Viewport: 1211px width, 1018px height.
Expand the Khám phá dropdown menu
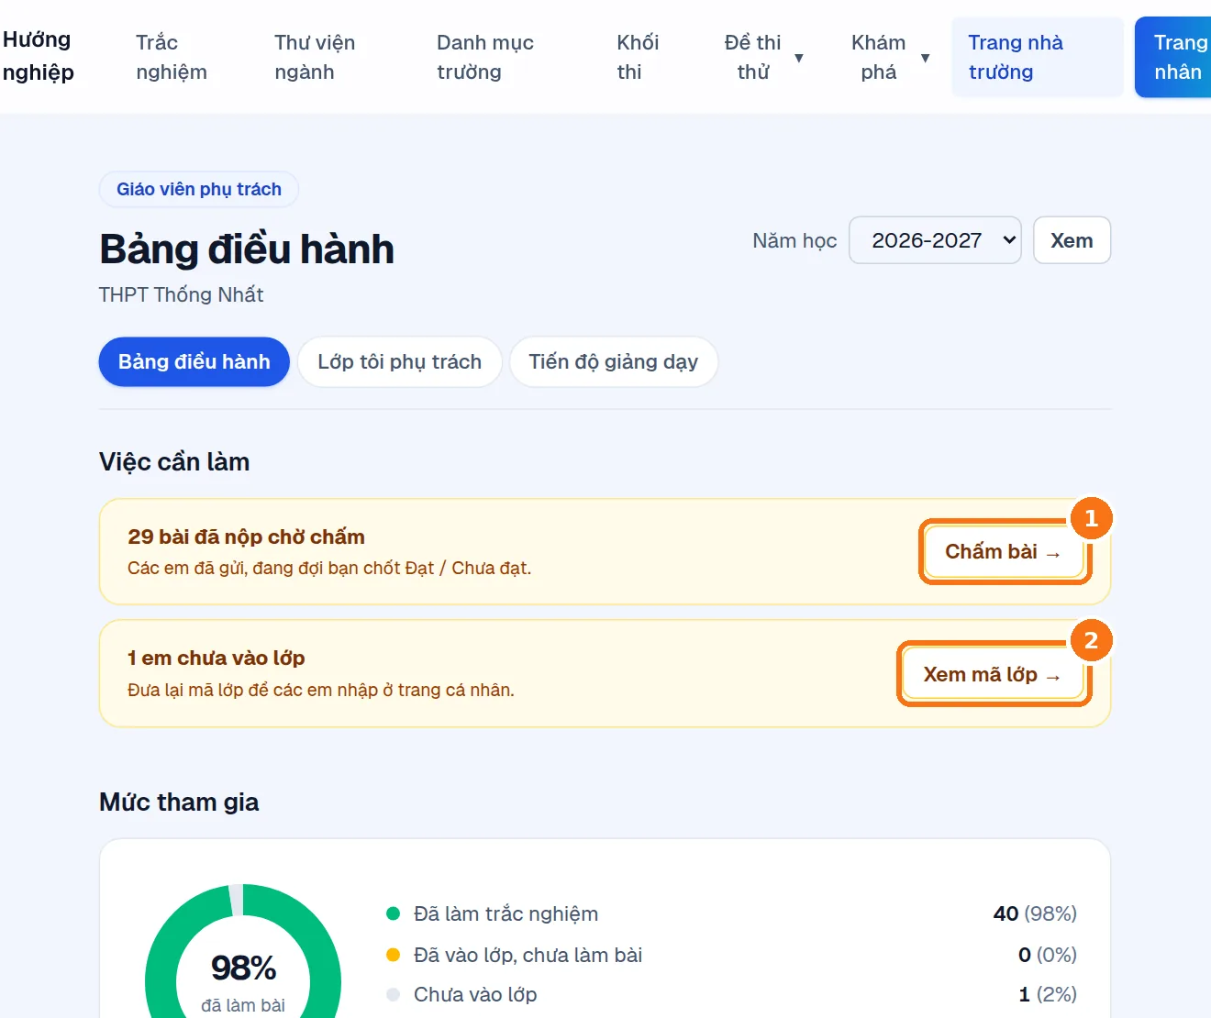pyautogui.click(x=890, y=57)
